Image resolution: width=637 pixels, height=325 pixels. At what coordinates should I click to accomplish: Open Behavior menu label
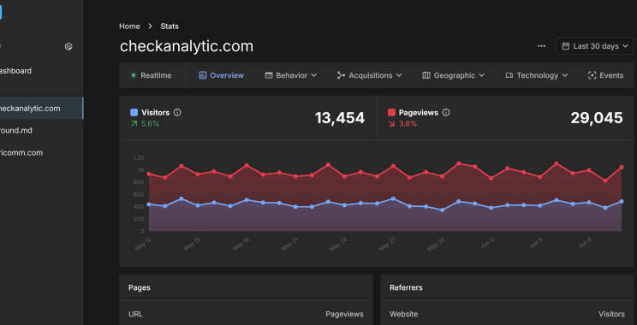click(x=292, y=75)
